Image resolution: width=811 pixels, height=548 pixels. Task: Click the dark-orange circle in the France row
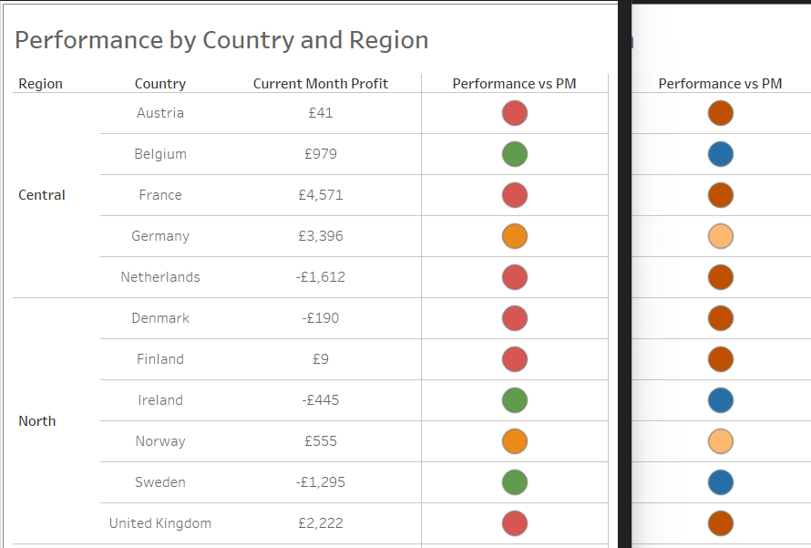click(721, 195)
